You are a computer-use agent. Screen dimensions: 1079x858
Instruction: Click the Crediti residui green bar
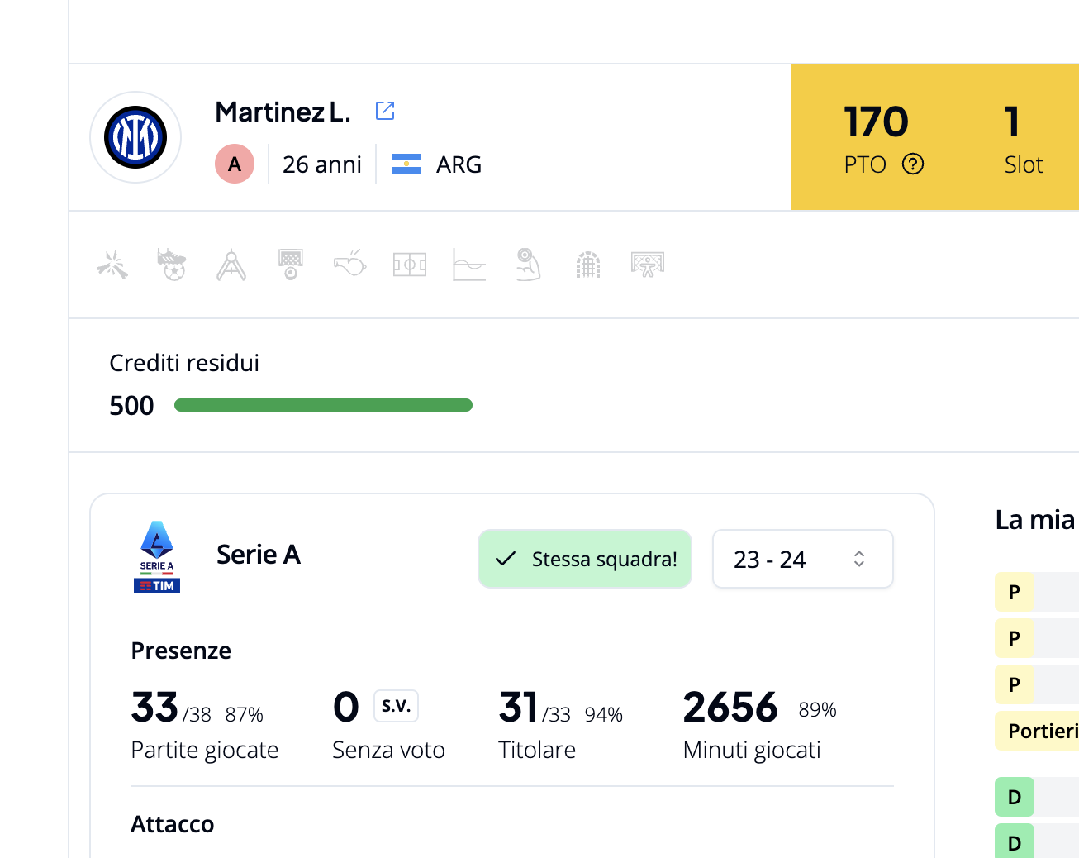[x=324, y=405]
